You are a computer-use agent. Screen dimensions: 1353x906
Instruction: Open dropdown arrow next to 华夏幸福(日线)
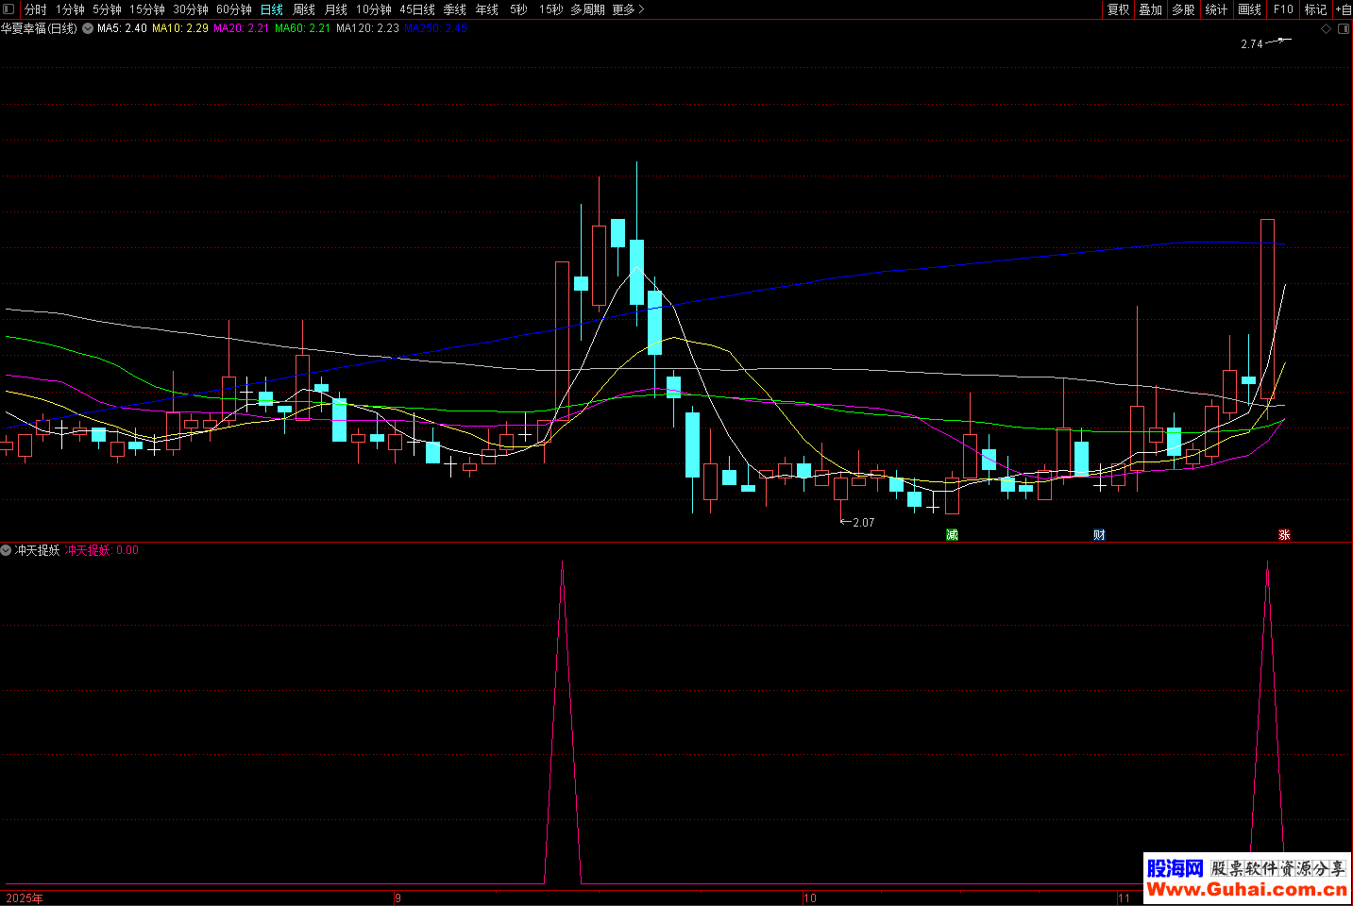88,28
